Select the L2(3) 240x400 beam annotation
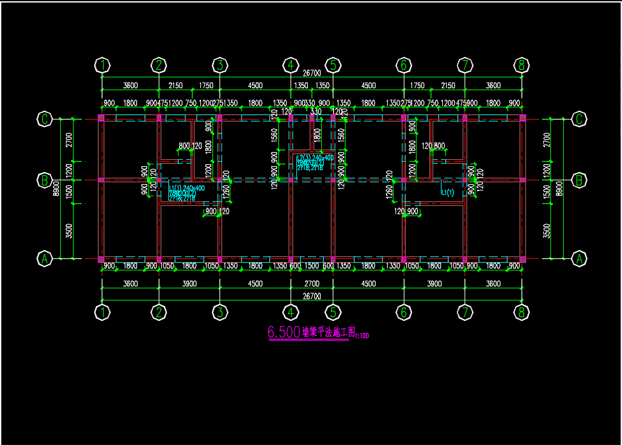The width and height of the screenshot is (622, 445). [315, 157]
